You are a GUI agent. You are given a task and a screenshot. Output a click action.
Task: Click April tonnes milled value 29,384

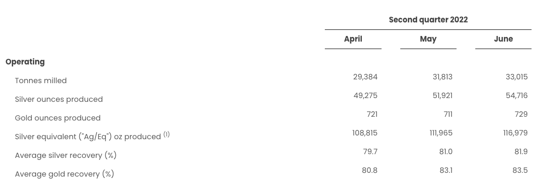point(365,77)
